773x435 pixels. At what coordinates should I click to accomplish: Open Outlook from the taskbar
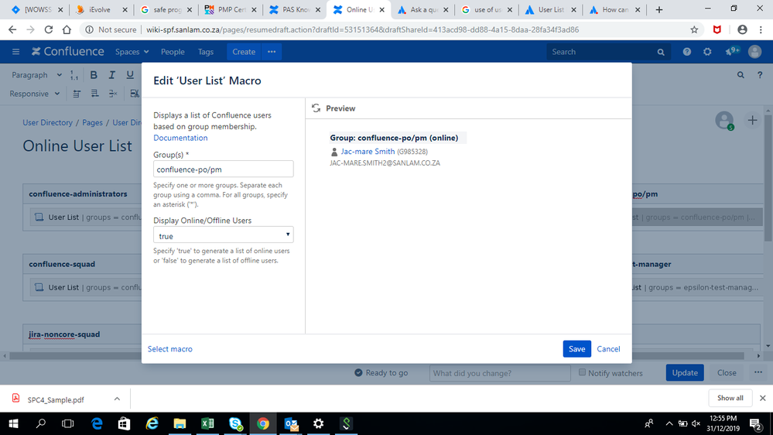[291, 423]
